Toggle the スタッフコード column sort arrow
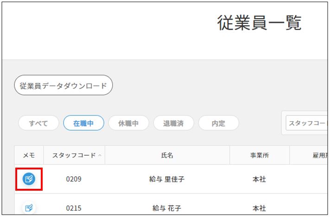Viewport: 330px width, 217px height. coord(100,156)
